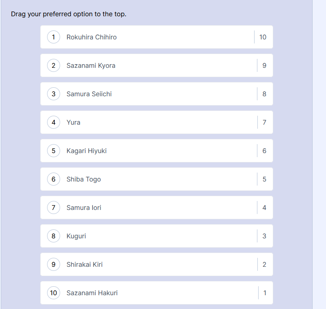The height and width of the screenshot is (309, 326).
Task: Select the Rokuhira Chihiro option
Action: tap(91, 37)
